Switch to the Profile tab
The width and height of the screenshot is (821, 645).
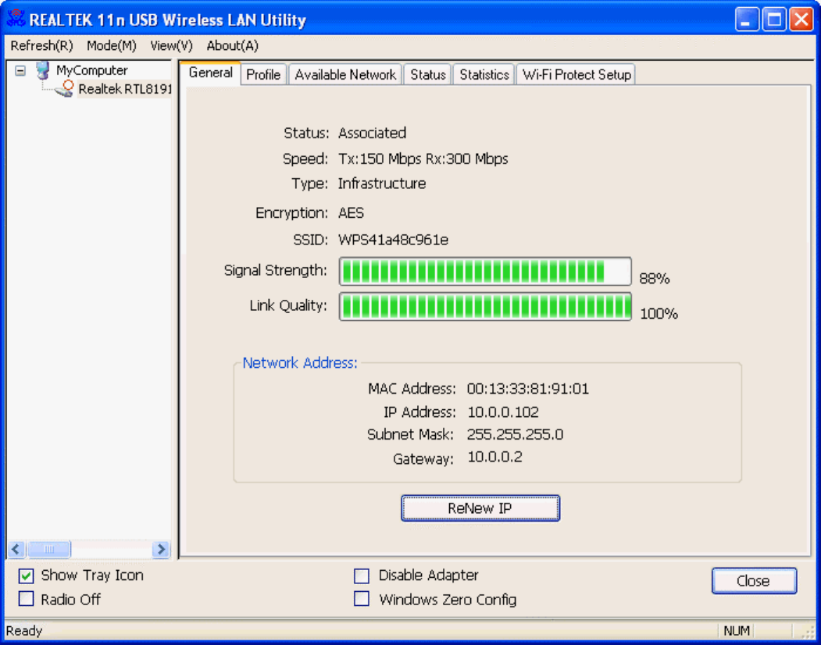[x=263, y=75]
